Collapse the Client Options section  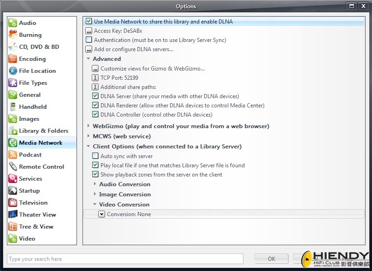(x=88, y=146)
